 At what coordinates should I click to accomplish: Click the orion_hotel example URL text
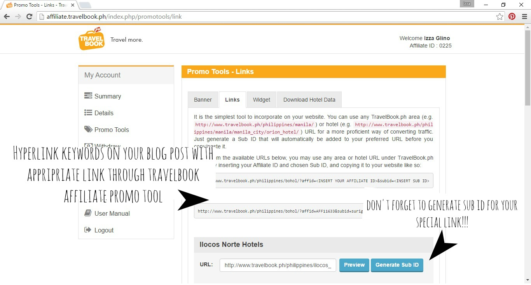click(314, 128)
